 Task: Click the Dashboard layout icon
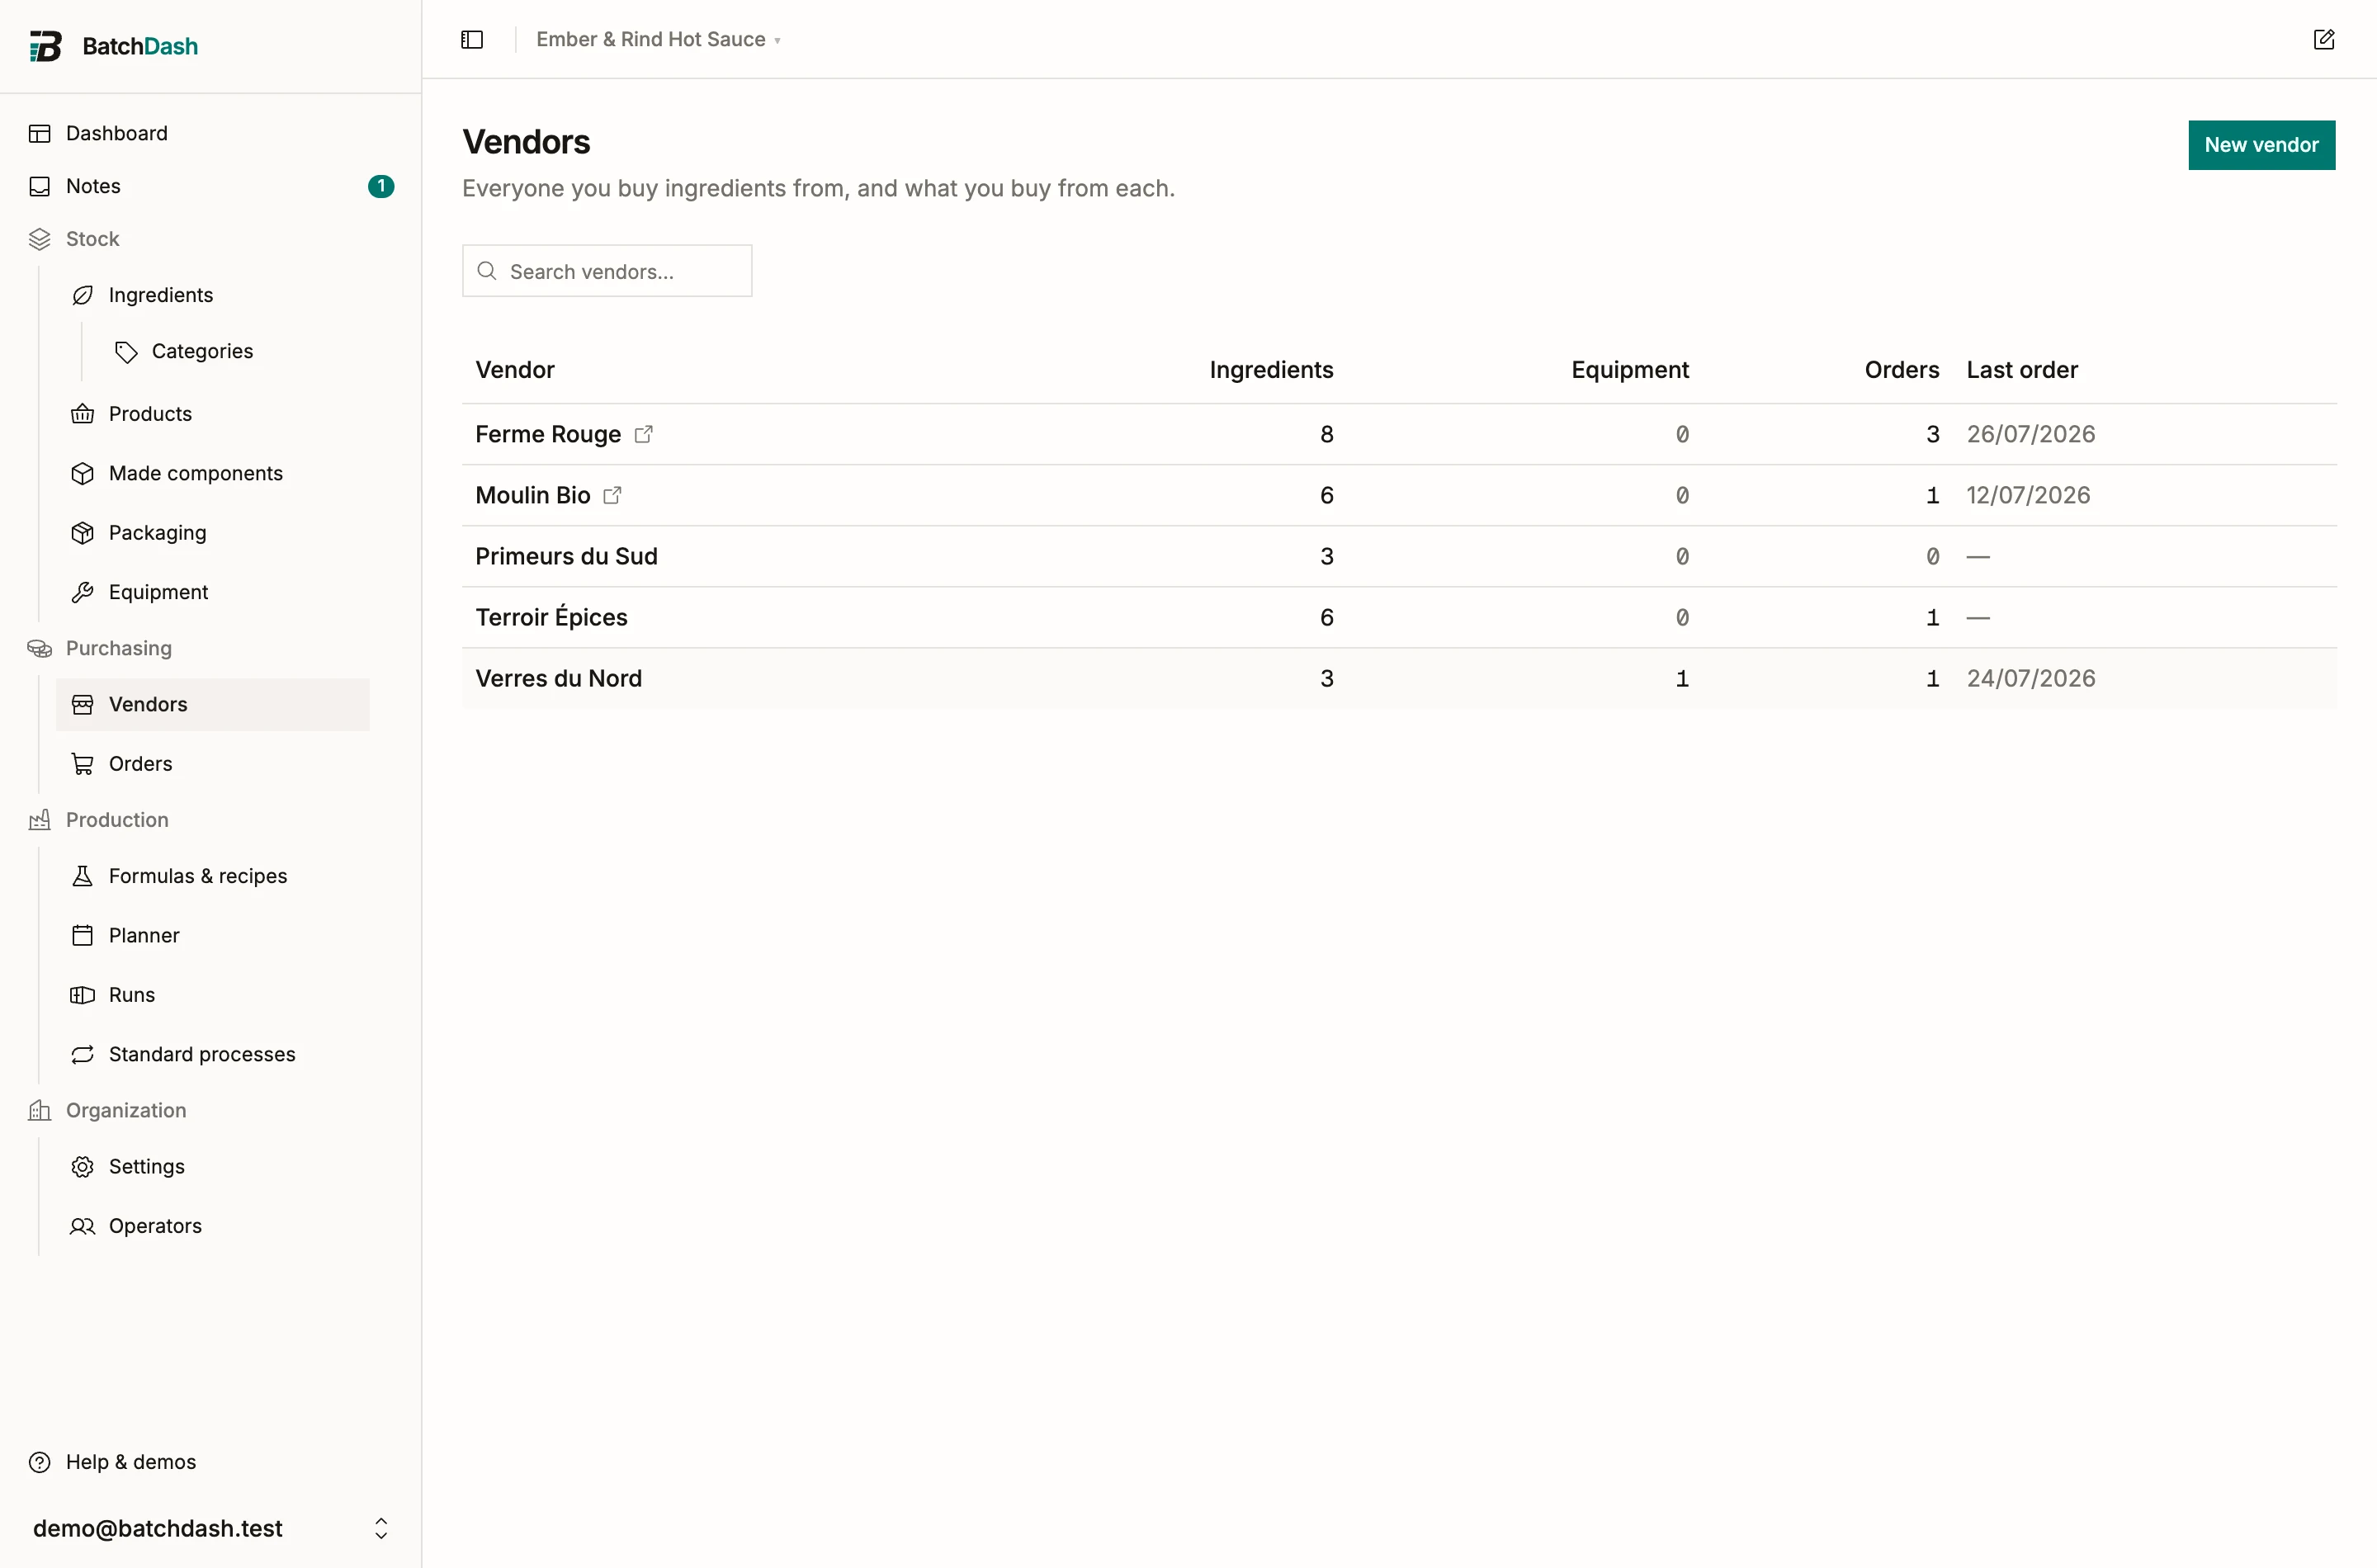[x=40, y=134]
